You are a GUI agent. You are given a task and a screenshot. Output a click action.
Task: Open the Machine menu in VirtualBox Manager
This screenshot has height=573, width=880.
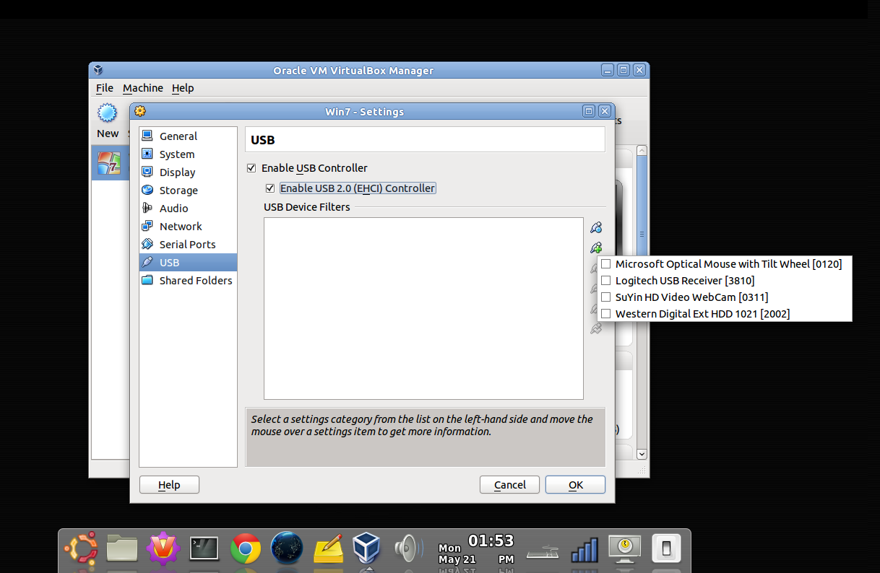[143, 88]
